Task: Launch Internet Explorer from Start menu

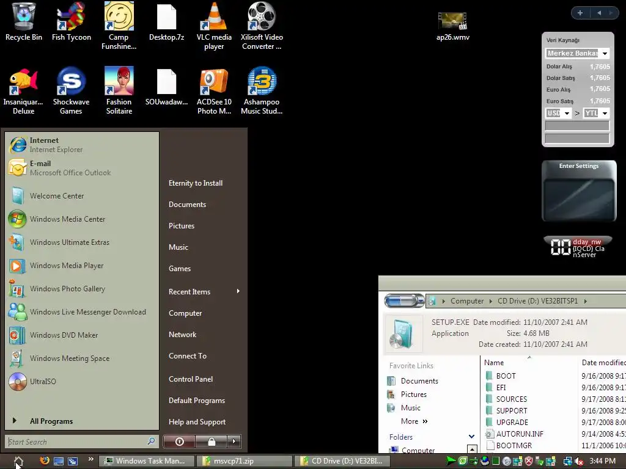Action: pos(82,145)
